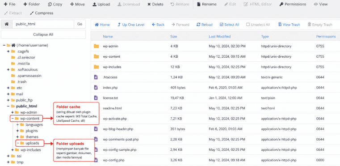Select the wp-config-sample.php file name
This screenshot has width=340, height=166.
click(119, 150)
